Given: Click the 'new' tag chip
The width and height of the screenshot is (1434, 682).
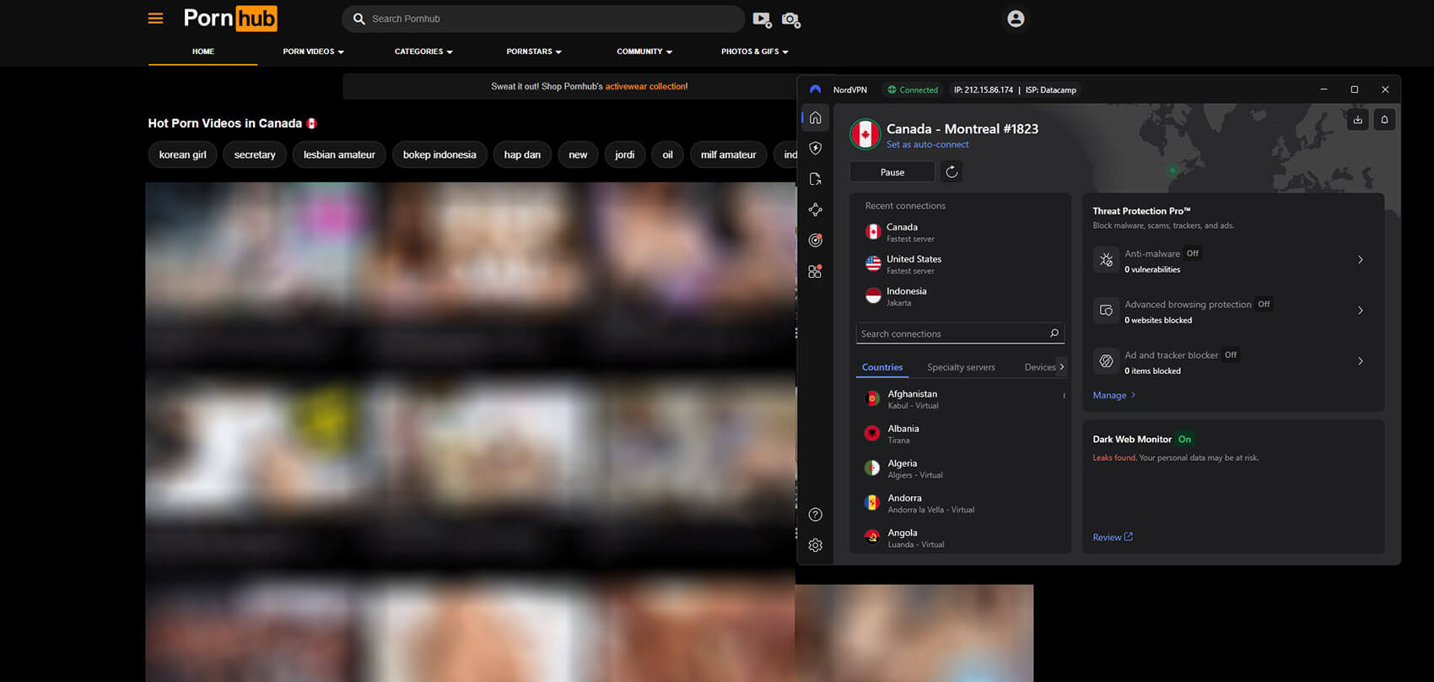Looking at the screenshot, I should point(578,154).
